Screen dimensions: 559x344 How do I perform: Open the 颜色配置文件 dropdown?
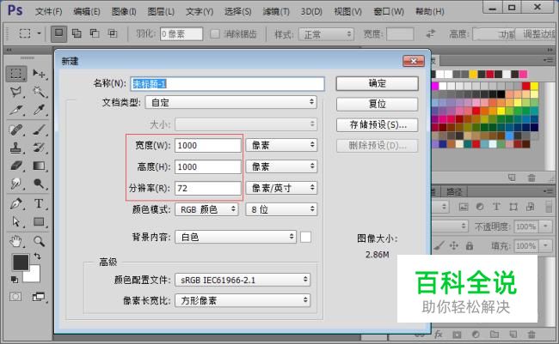click(243, 280)
